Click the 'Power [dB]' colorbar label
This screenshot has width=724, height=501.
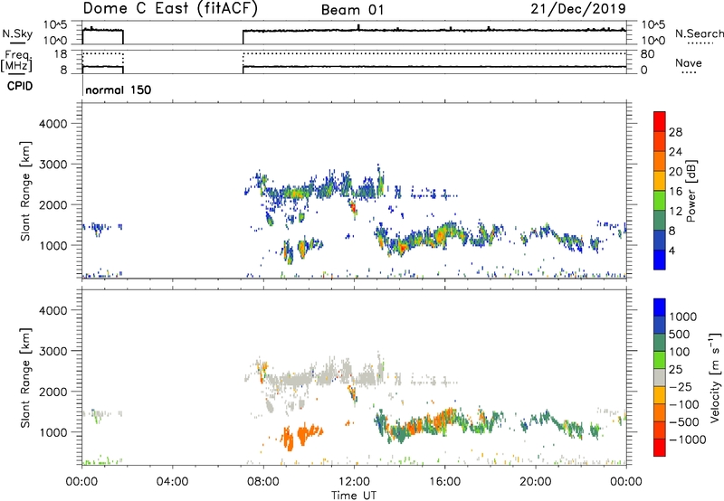point(691,191)
